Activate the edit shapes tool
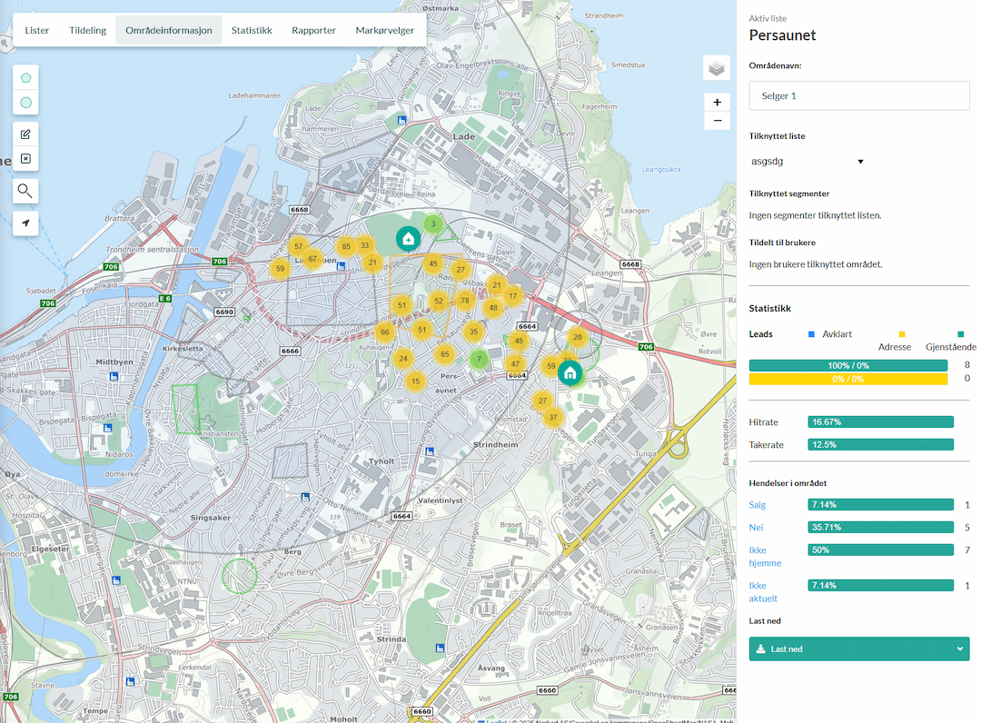The image size is (981, 723). tap(25, 134)
